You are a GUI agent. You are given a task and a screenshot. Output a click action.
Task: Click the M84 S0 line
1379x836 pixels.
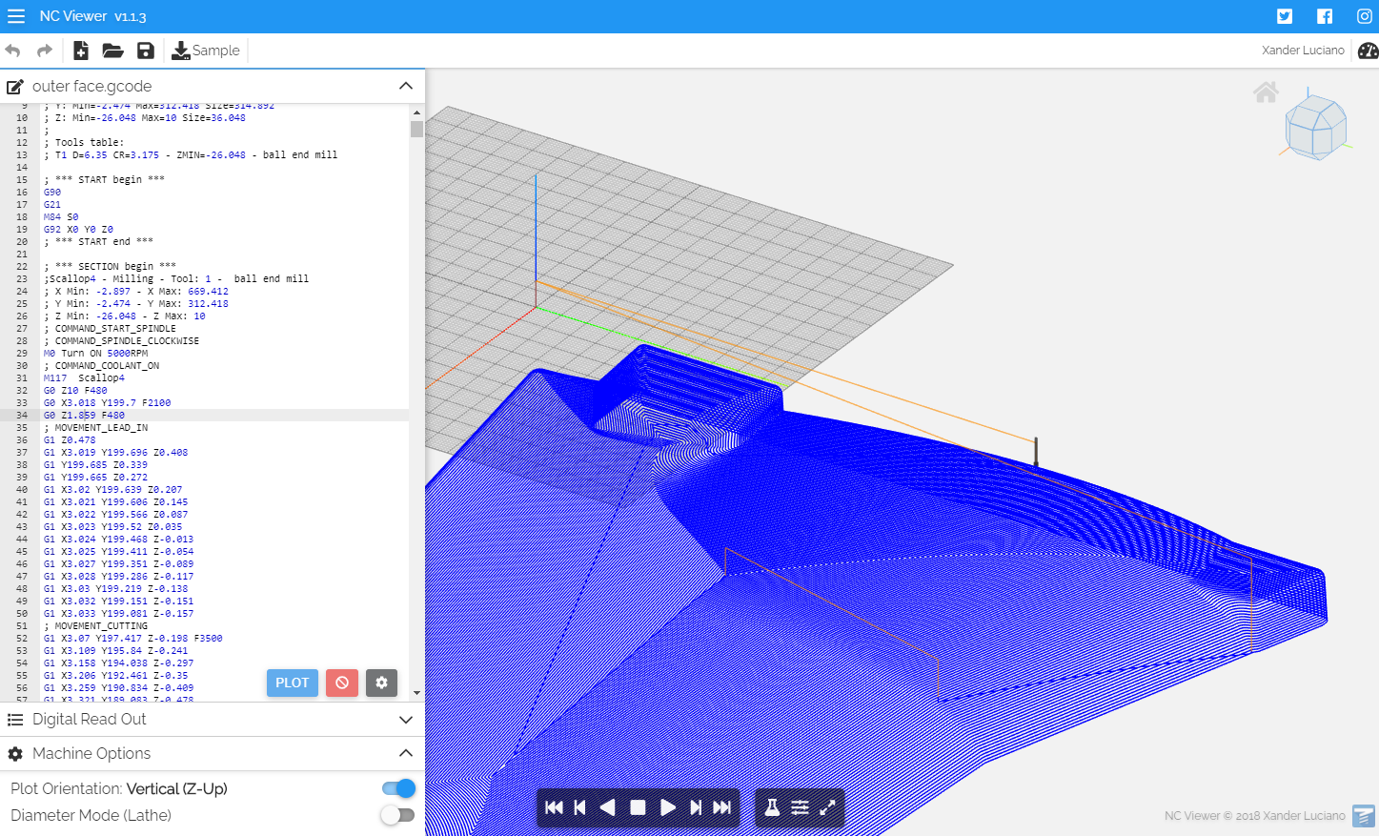(61, 216)
